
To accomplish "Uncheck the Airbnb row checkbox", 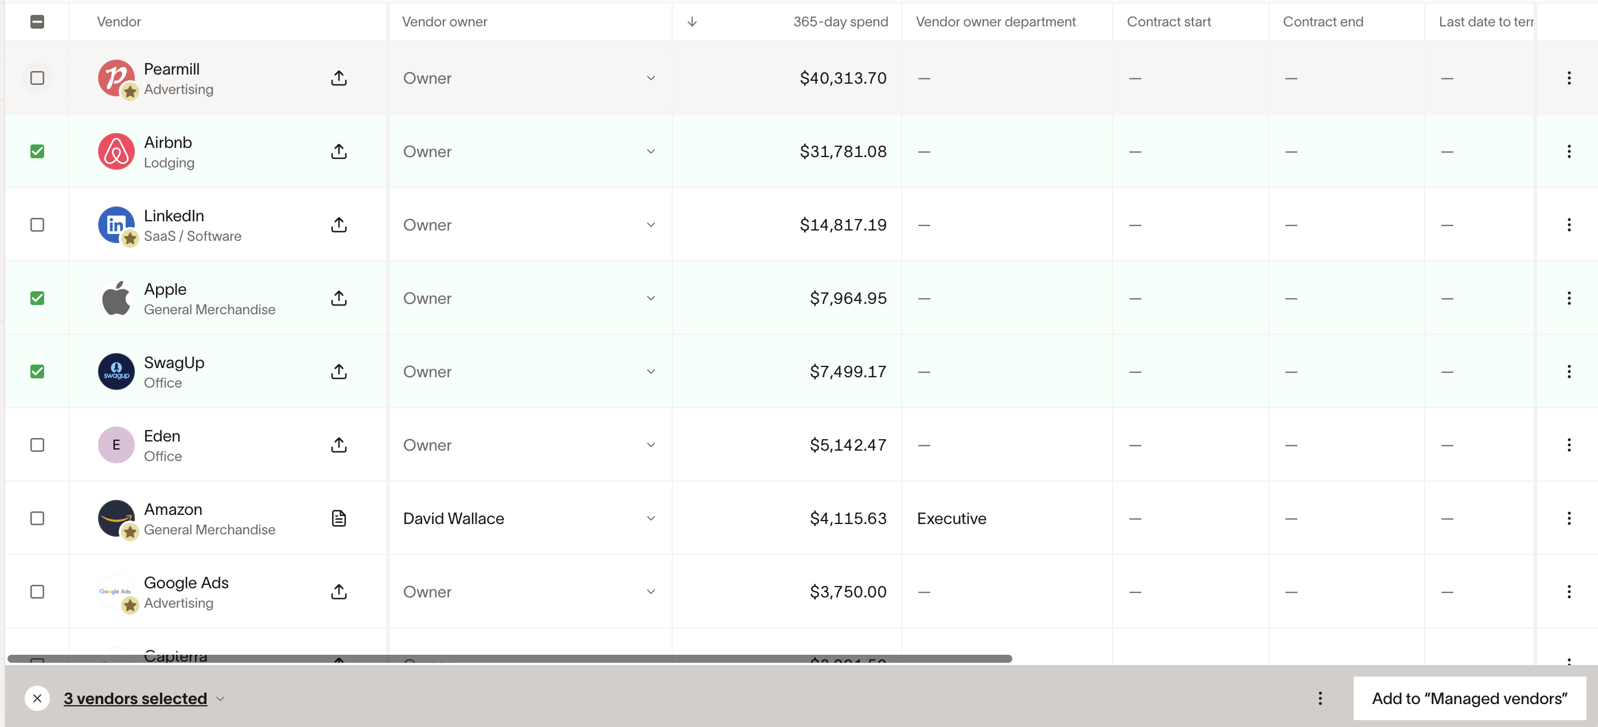I will coord(37,151).
